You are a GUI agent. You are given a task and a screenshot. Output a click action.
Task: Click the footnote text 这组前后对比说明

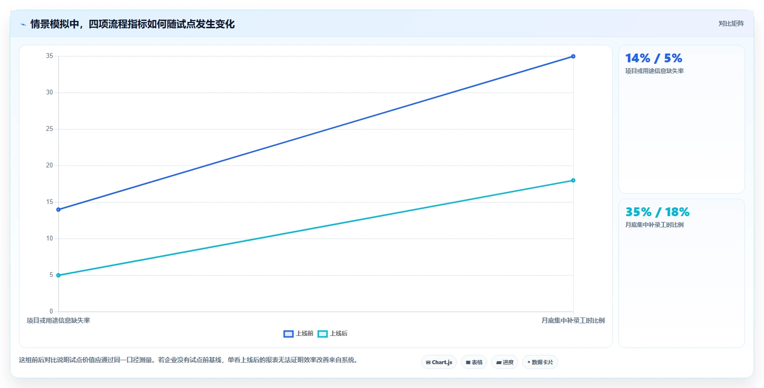188,360
